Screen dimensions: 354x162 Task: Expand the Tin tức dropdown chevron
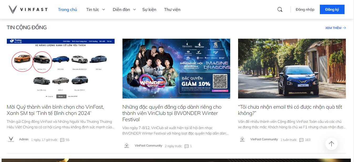(x=104, y=9)
